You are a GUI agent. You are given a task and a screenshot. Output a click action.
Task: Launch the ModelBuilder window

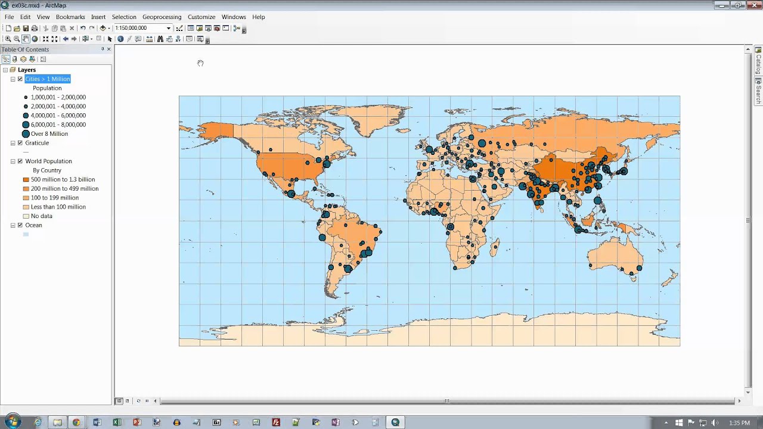(237, 28)
